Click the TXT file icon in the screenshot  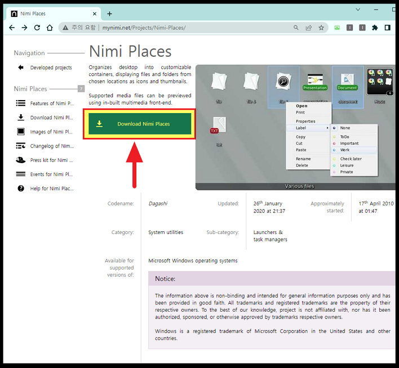pos(218,125)
